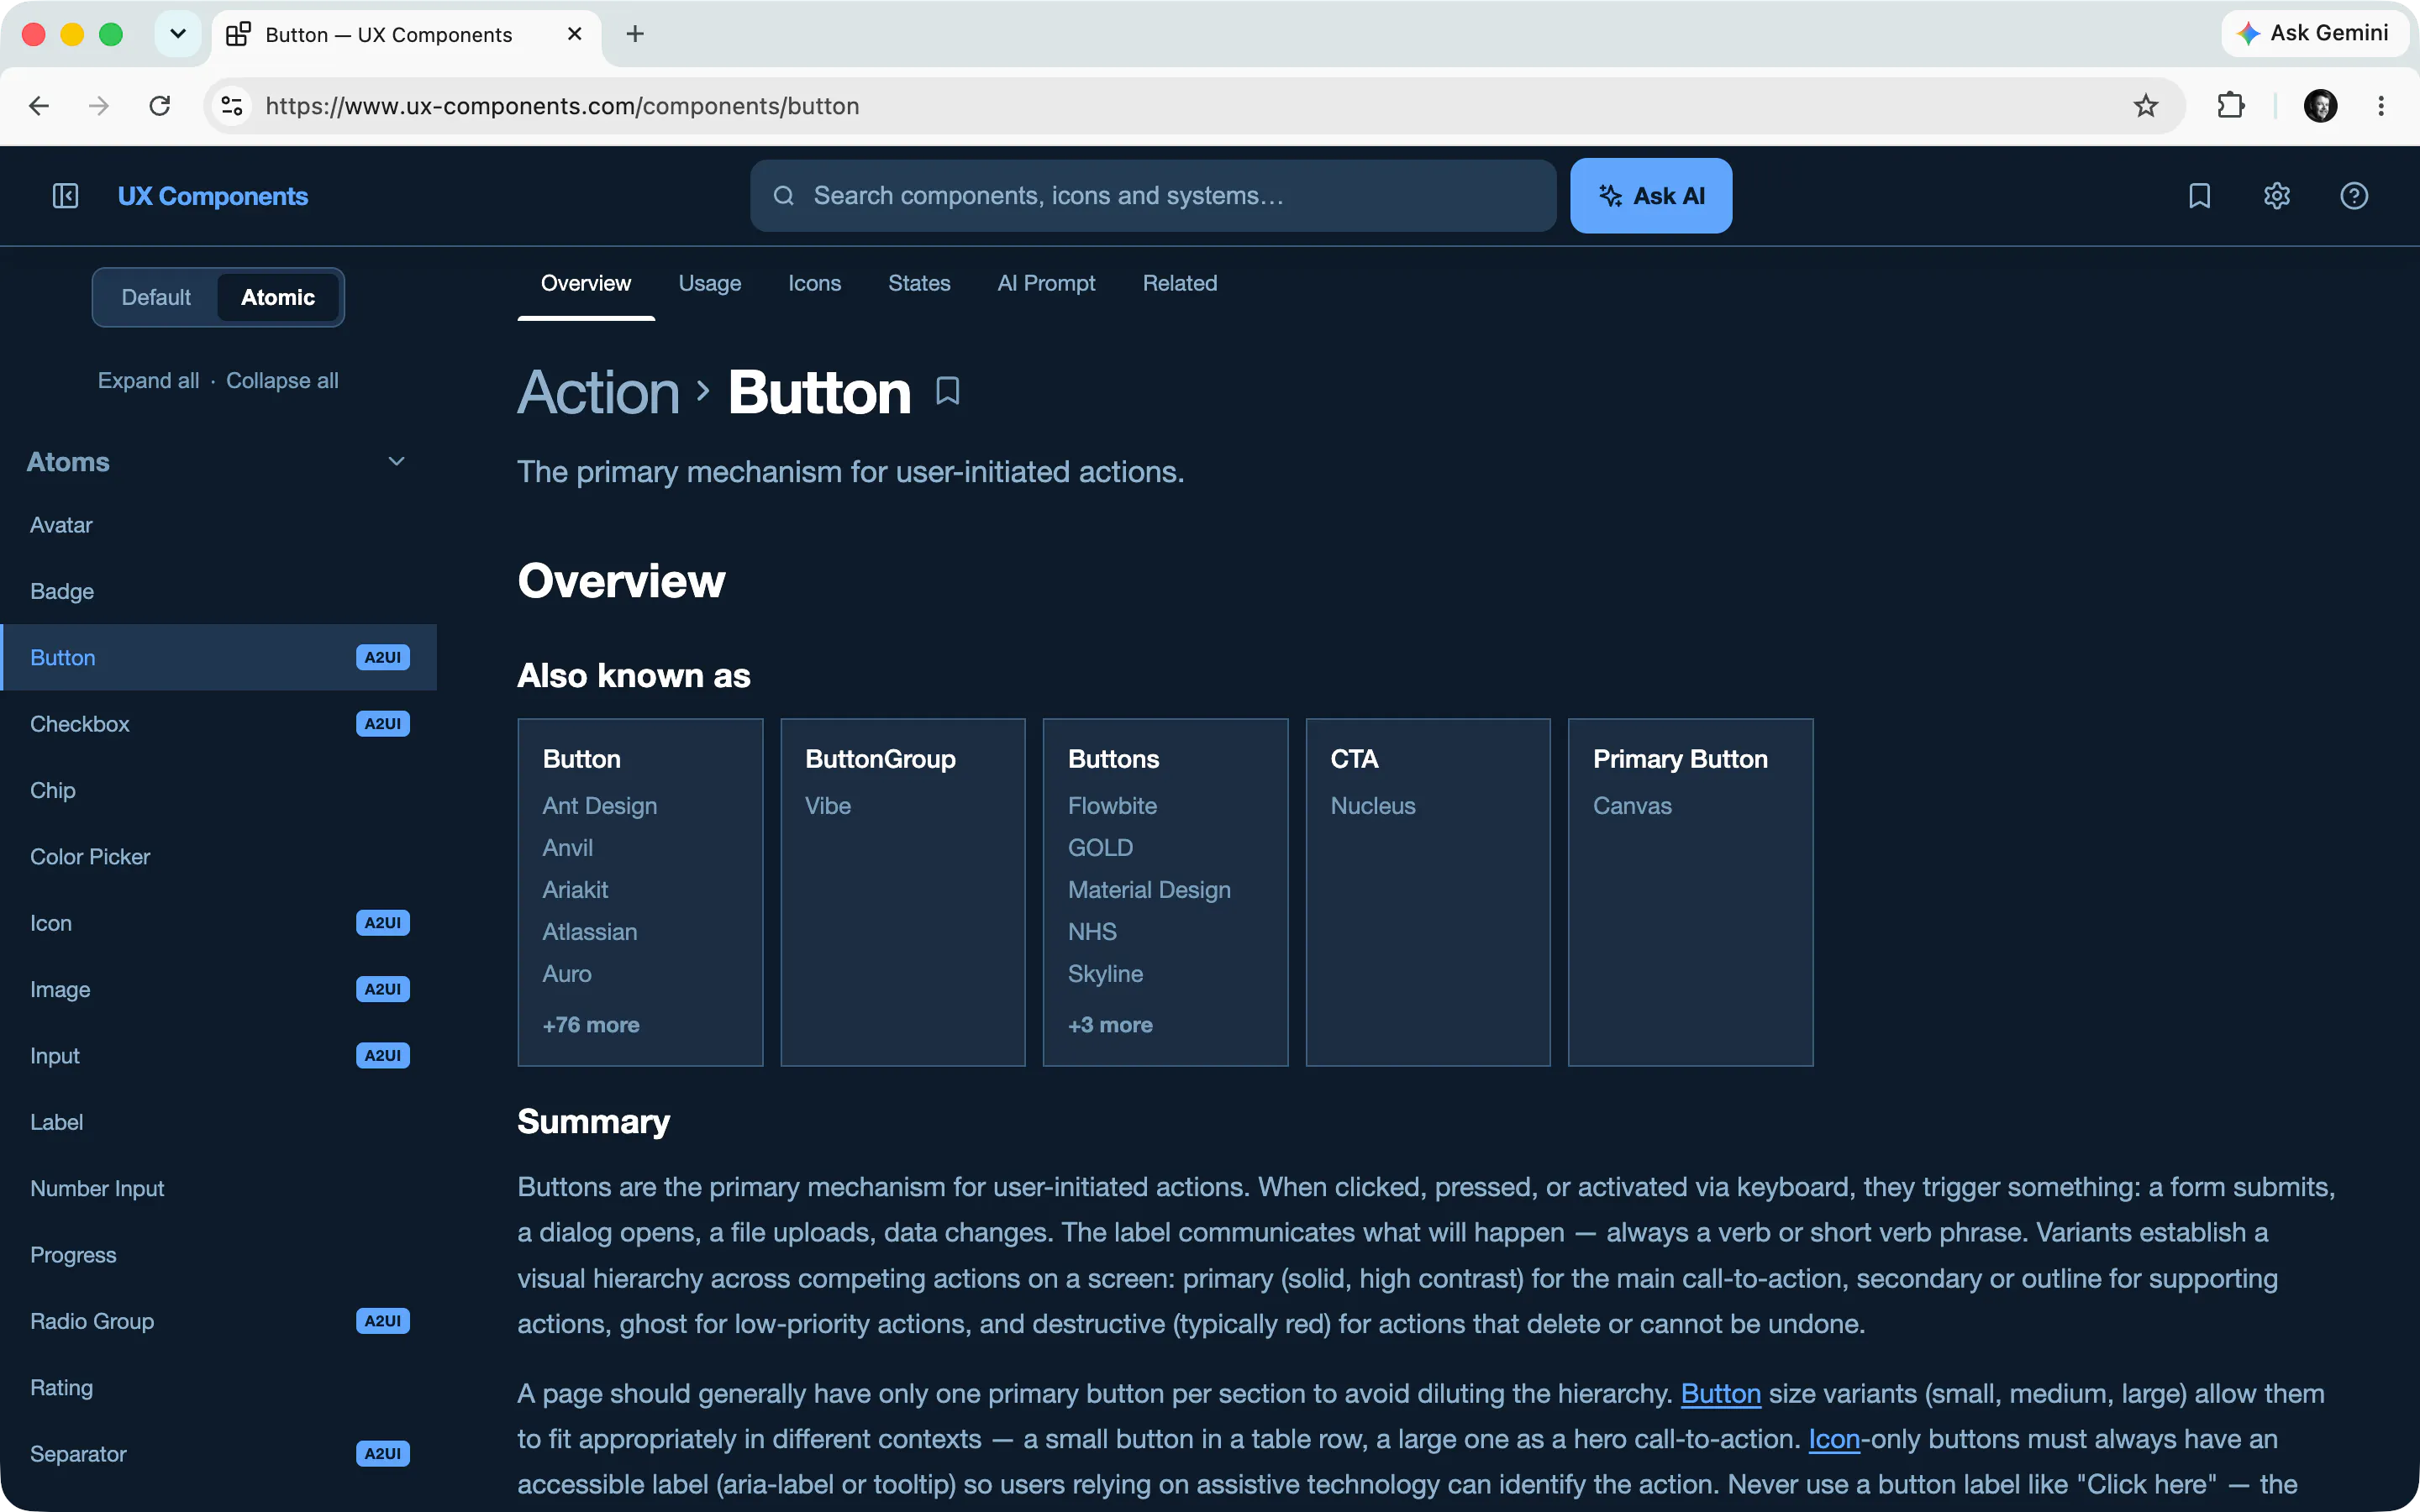Click Expand all link

tap(148, 381)
